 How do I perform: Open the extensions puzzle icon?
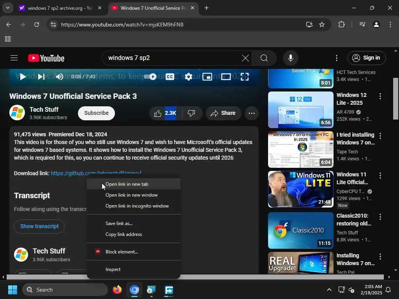[341, 25]
